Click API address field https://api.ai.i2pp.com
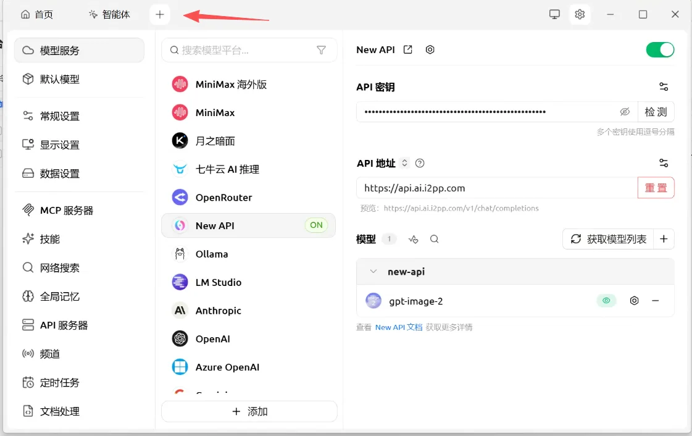 pos(497,188)
